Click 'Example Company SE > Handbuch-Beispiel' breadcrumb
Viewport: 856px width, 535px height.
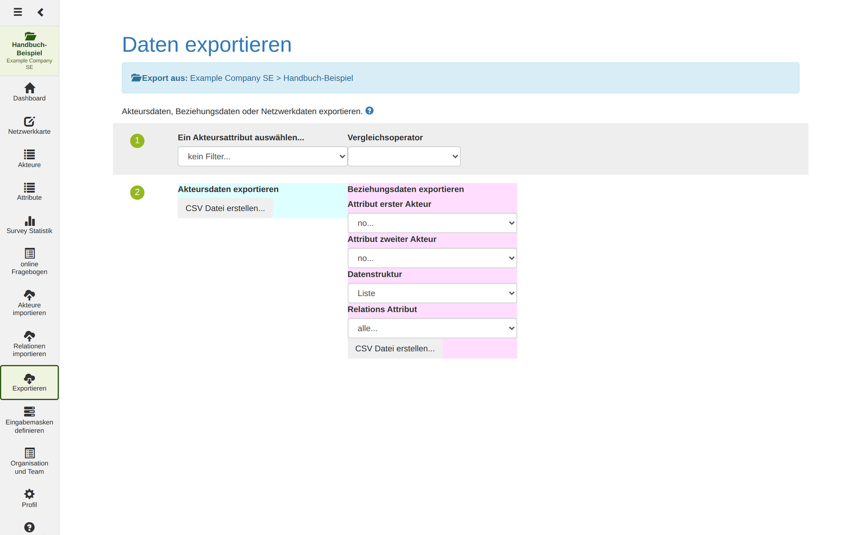272,78
